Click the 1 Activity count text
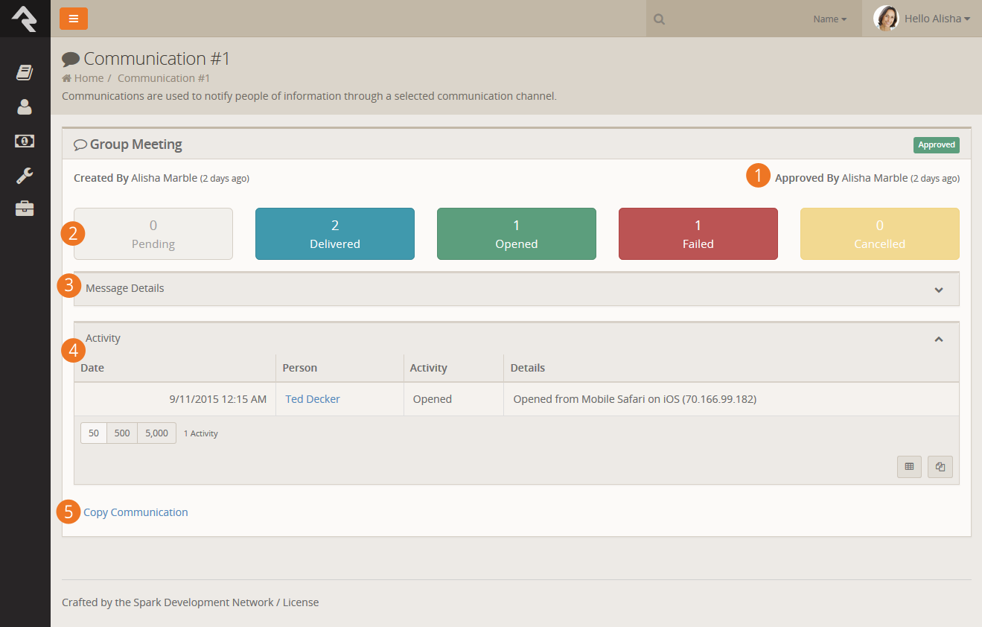This screenshot has height=627, width=982. pyautogui.click(x=201, y=433)
